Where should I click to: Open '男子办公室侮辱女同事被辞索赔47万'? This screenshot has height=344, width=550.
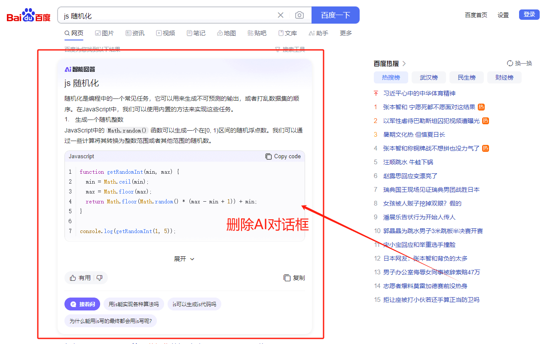(x=432, y=272)
